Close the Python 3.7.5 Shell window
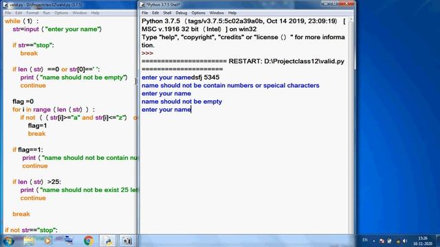440x247 pixels. tap(346, 3)
